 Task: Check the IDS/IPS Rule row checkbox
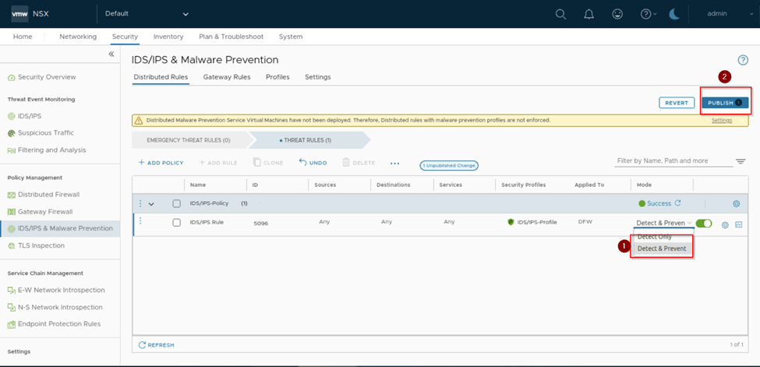point(176,223)
